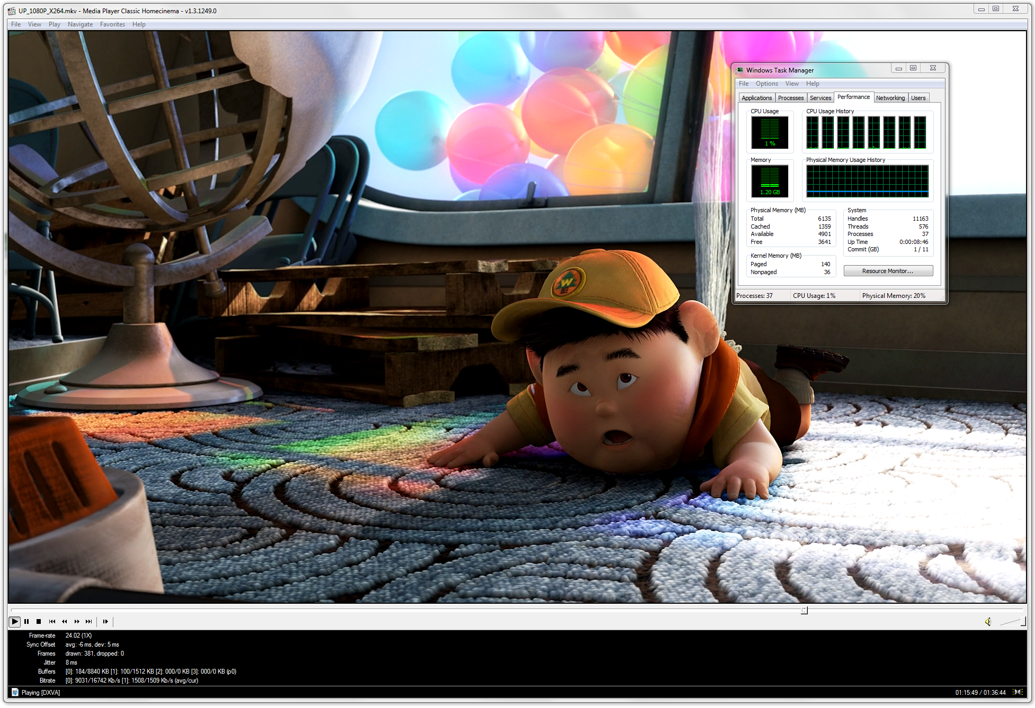
Task: Switch to the Users tab
Action: pos(918,98)
